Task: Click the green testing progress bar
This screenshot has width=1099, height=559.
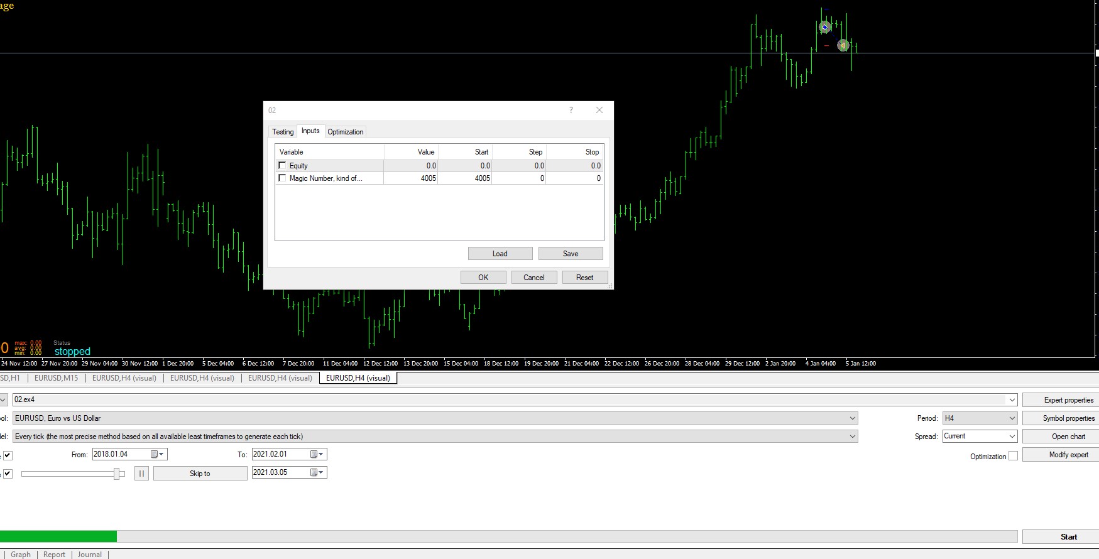Action: 58,536
